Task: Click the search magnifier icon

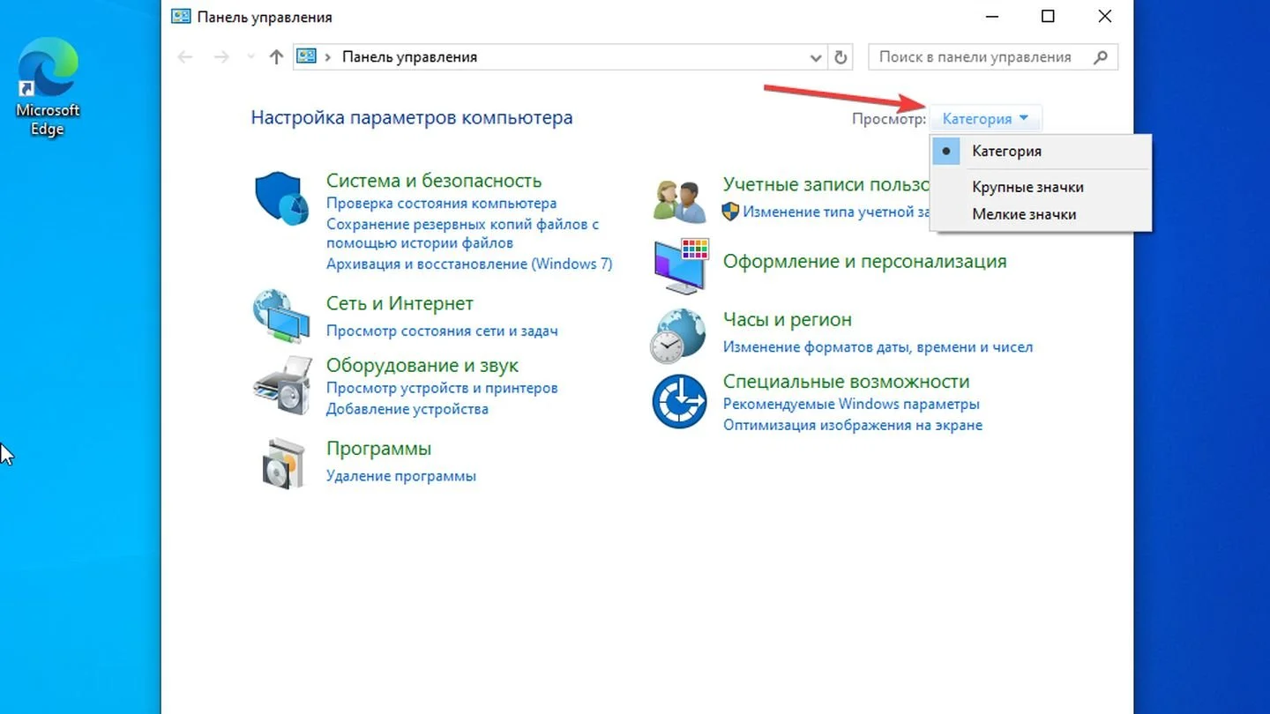Action: [1100, 57]
